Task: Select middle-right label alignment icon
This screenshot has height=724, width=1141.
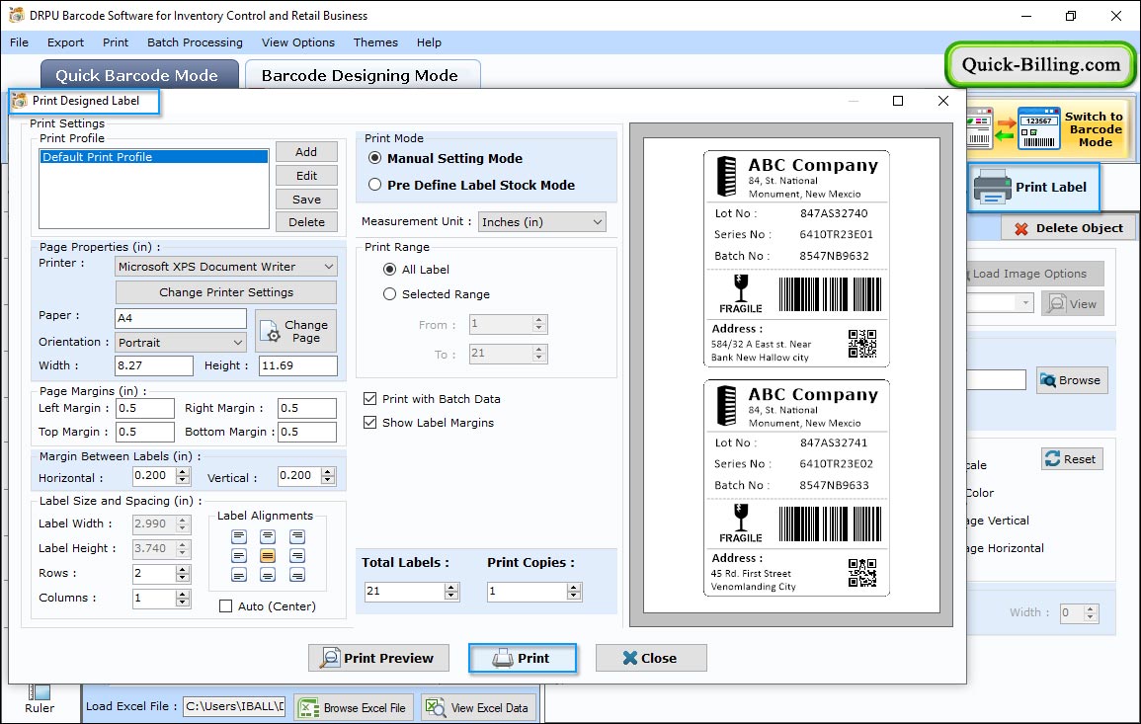Action: [x=297, y=556]
